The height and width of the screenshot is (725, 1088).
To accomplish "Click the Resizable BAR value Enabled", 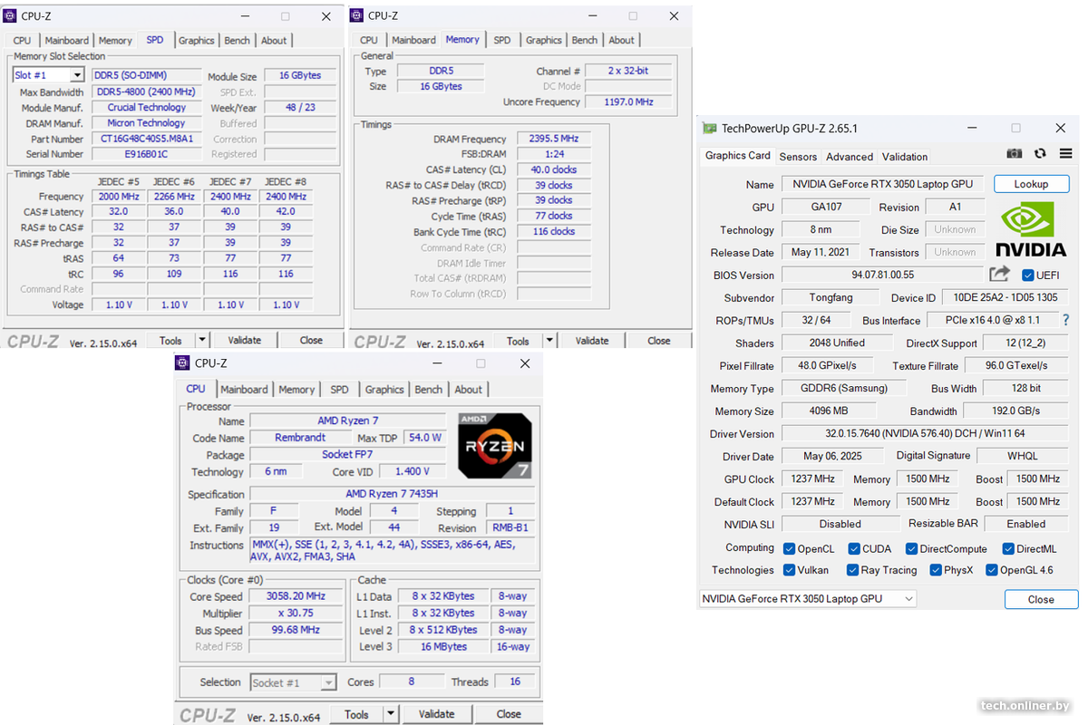I will tap(1025, 524).
